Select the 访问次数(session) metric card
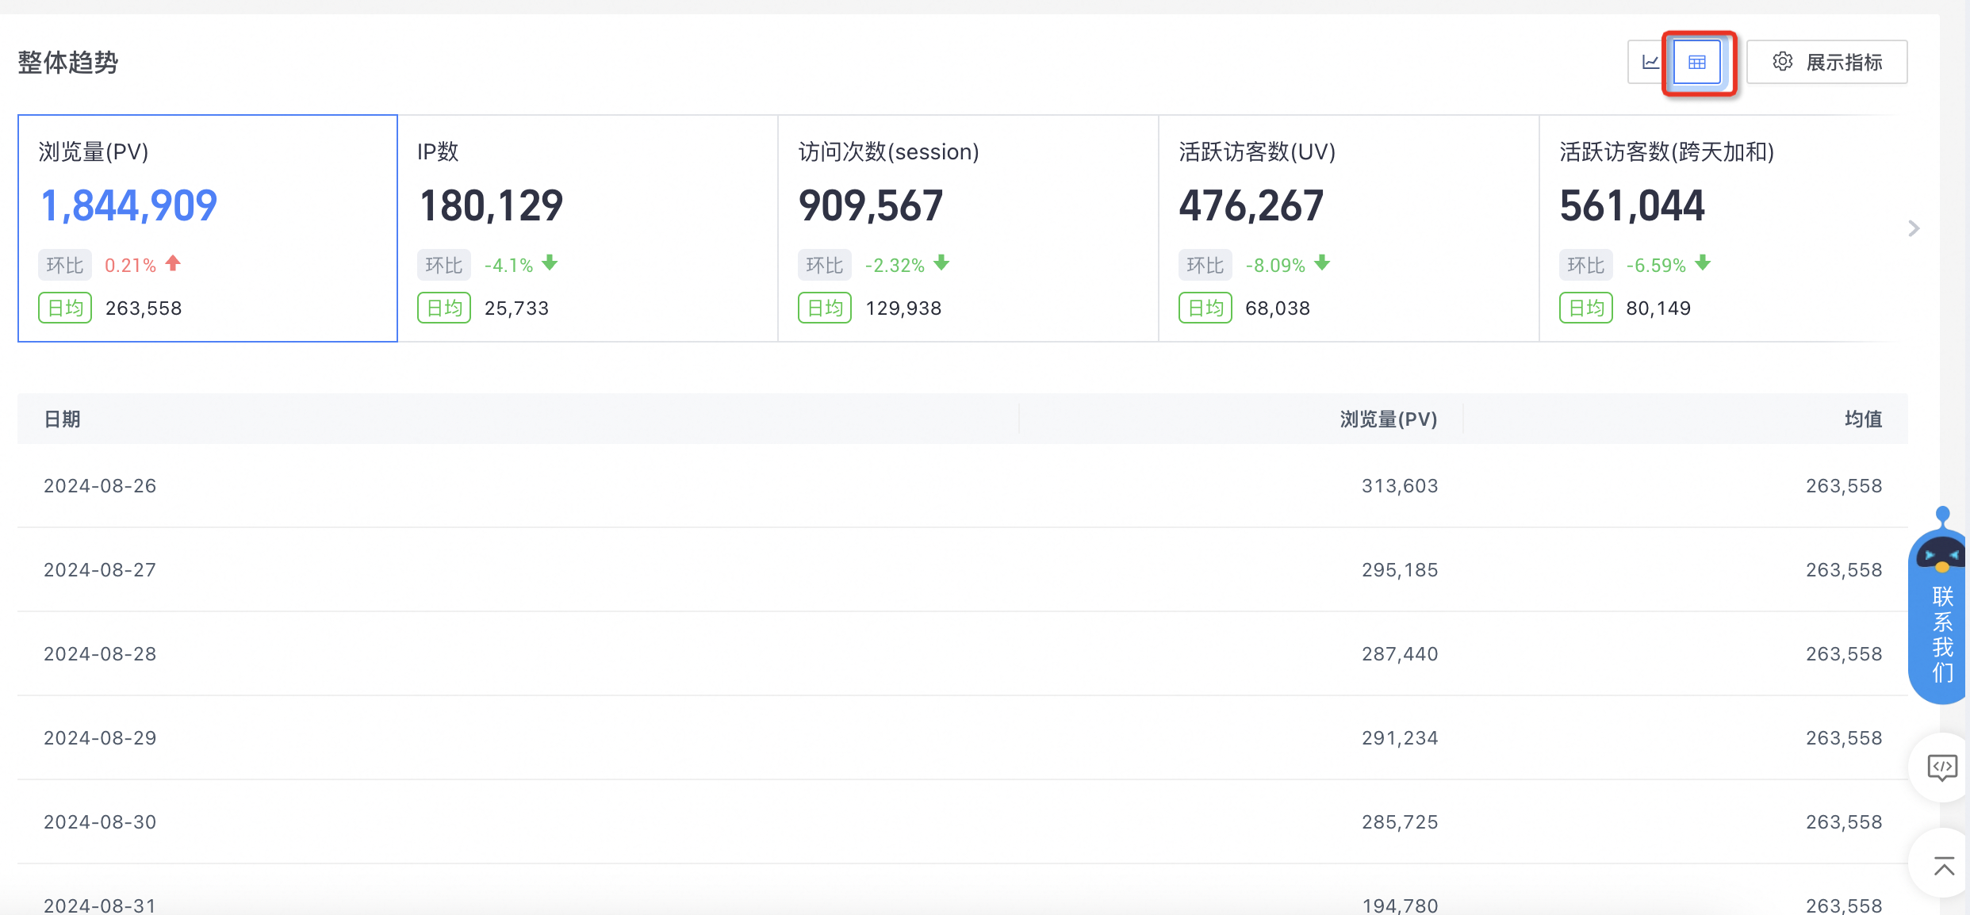The height and width of the screenshot is (915, 1970). (968, 228)
